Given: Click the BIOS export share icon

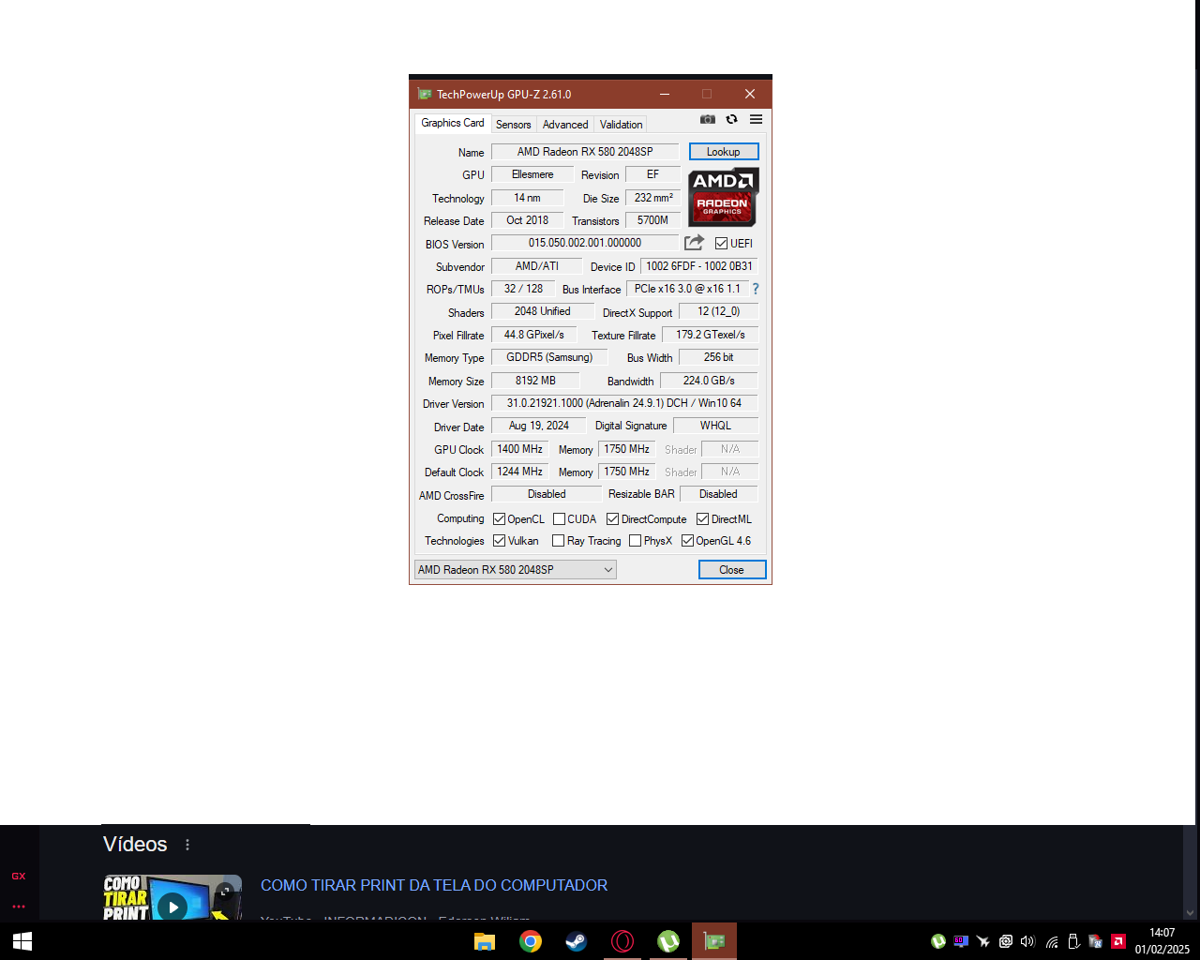Looking at the screenshot, I should (694, 243).
